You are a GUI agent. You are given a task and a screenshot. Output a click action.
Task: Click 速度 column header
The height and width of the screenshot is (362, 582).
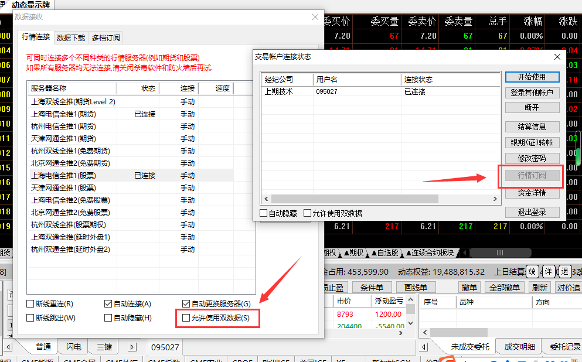click(216, 88)
